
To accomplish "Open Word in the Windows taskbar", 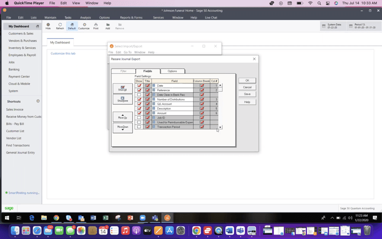I will coord(93,218).
